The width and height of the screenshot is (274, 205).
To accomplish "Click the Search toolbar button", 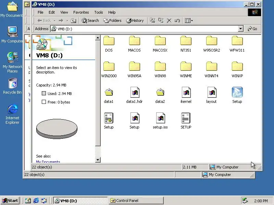I will click(90, 20).
